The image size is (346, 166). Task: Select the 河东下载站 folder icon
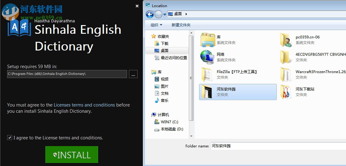point(286,92)
